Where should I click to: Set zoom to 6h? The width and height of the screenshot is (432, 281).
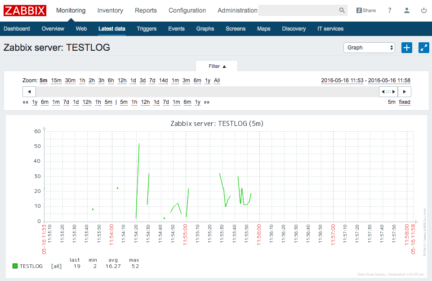[111, 80]
